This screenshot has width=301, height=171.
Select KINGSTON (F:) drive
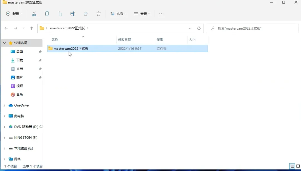(26, 138)
